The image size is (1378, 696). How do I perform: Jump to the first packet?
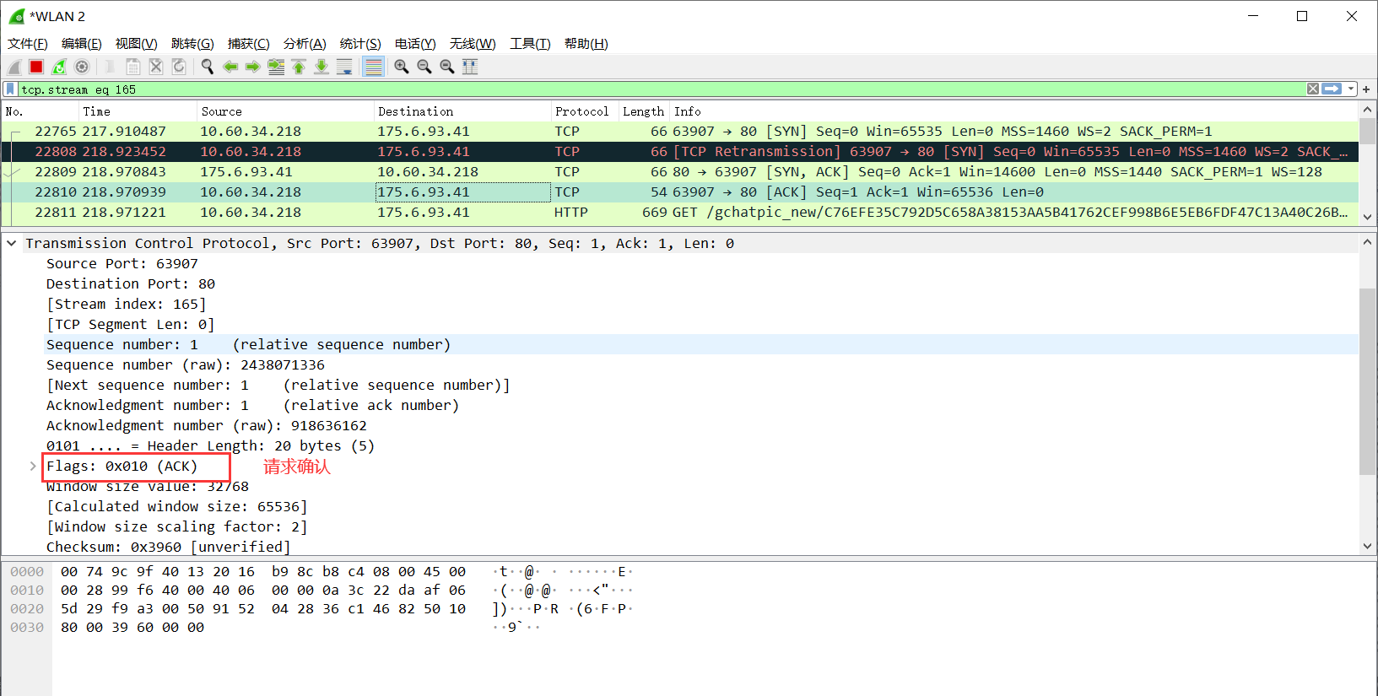[x=299, y=67]
